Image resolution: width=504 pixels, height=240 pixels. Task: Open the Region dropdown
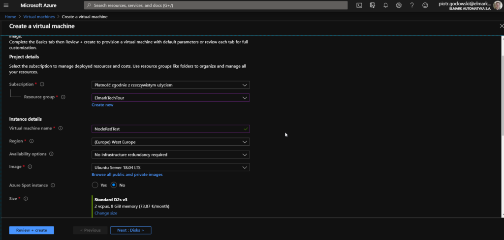[171, 142]
